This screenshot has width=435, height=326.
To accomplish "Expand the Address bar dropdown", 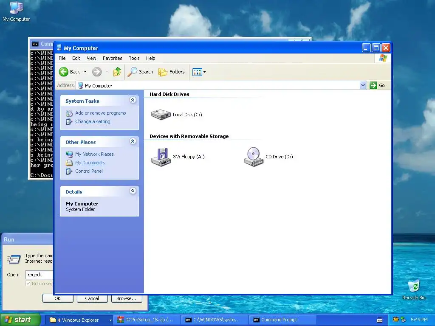I will (363, 85).
